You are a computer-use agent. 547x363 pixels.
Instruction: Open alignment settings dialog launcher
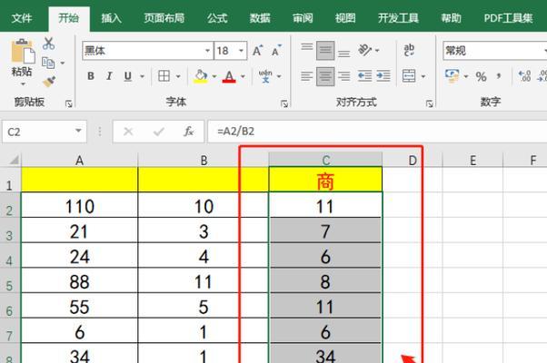(x=430, y=103)
